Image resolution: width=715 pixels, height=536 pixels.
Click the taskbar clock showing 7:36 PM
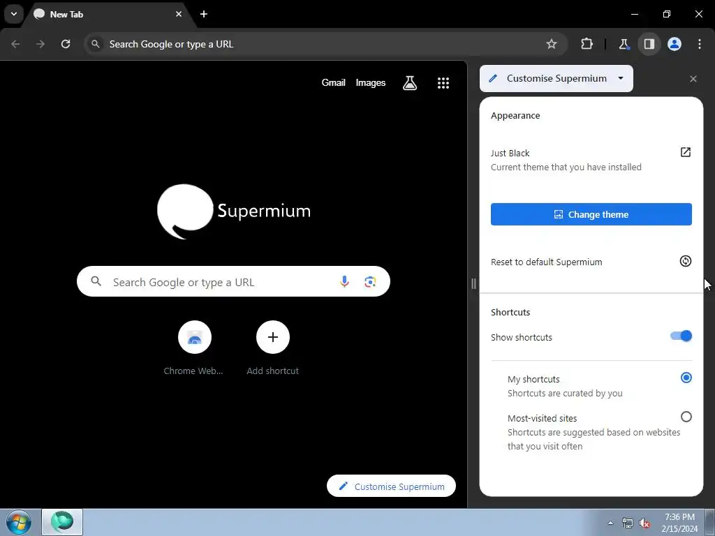pyautogui.click(x=679, y=523)
